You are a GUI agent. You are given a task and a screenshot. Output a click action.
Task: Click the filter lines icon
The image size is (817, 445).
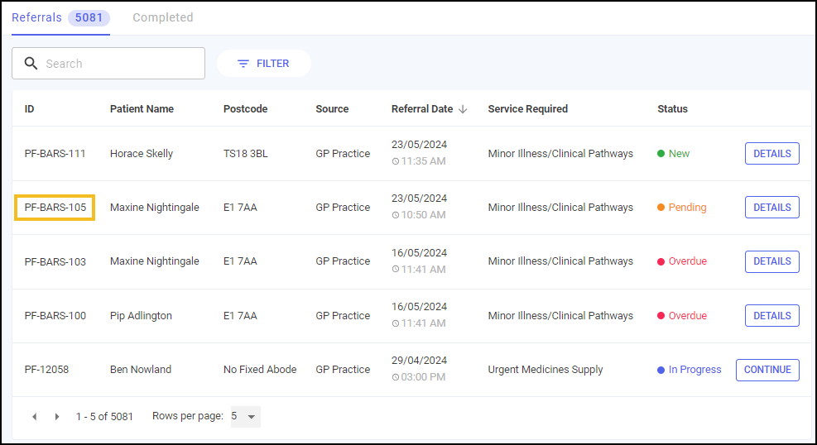[243, 64]
